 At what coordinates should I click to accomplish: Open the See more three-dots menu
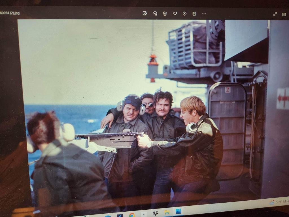pos(204,14)
